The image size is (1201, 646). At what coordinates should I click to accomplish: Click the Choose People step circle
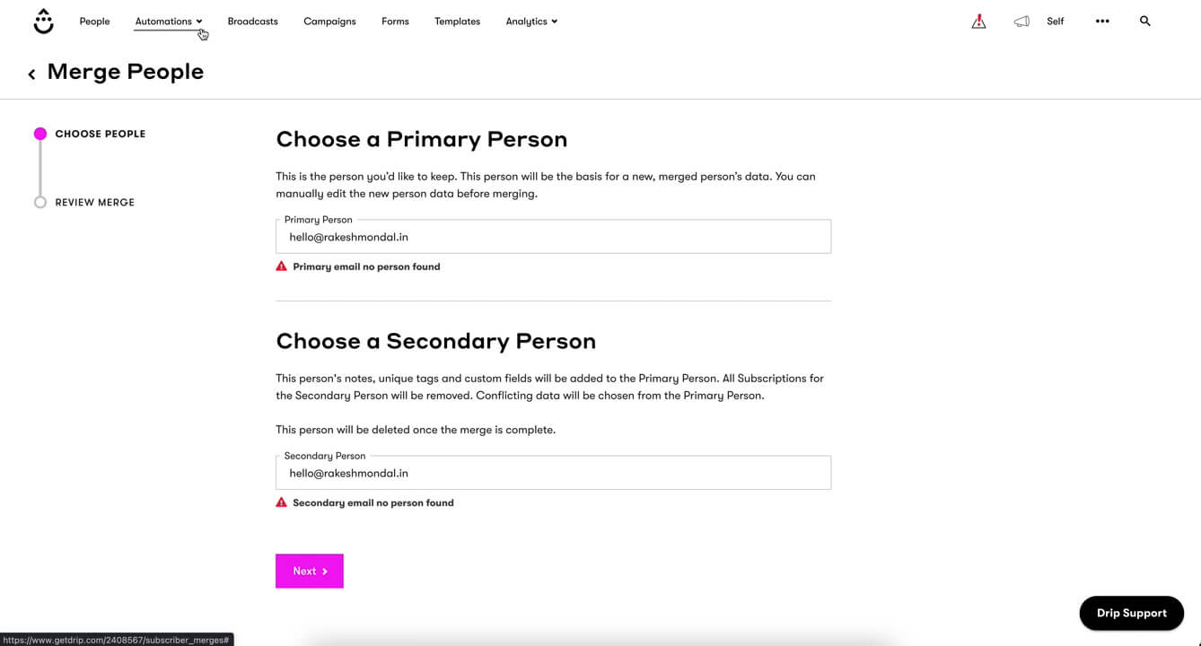(x=40, y=134)
